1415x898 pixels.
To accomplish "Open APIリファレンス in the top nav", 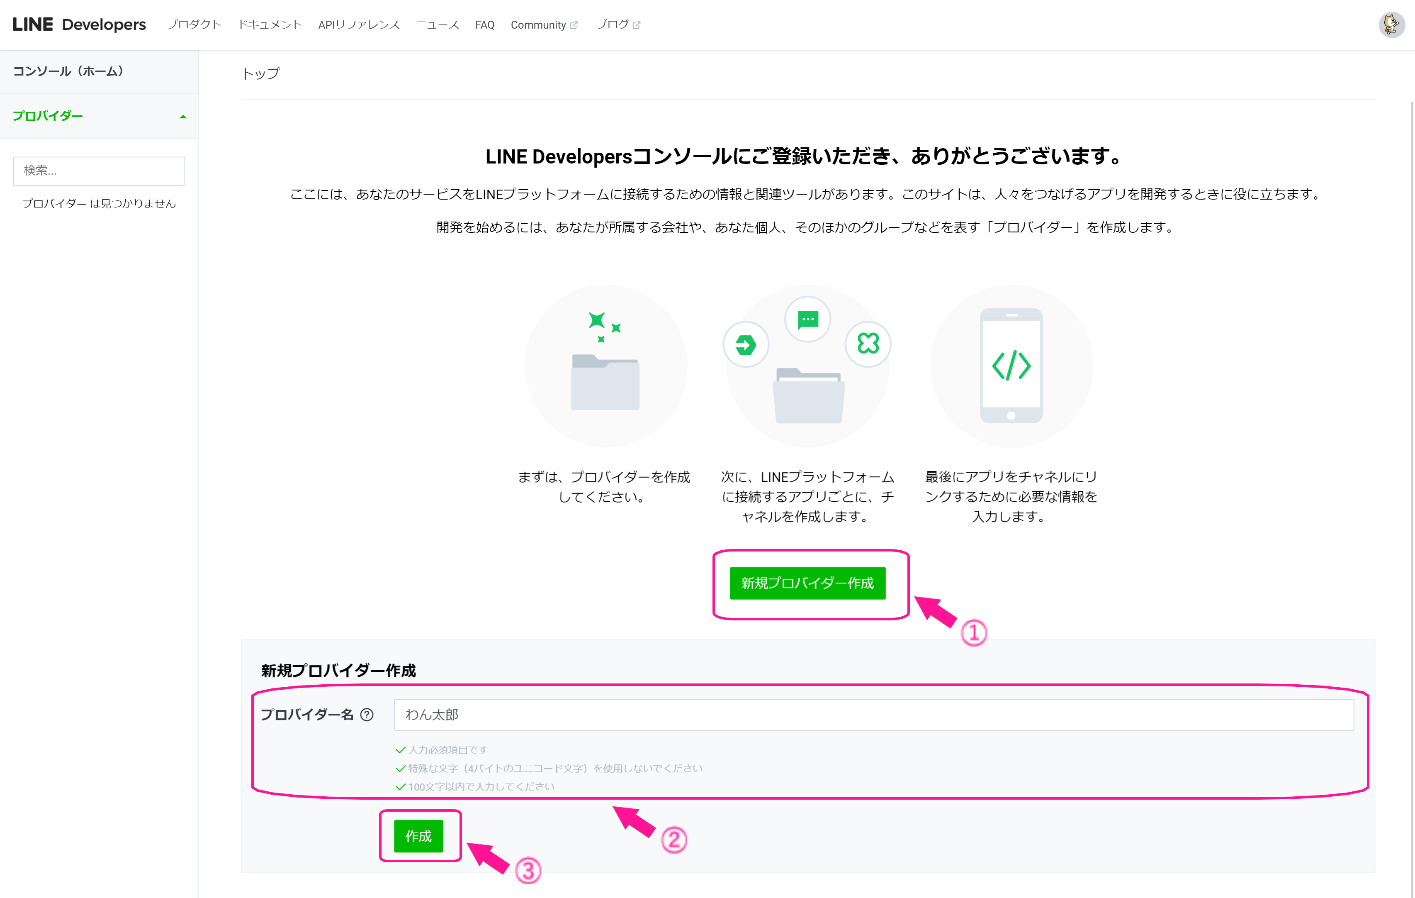I will (x=359, y=25).
